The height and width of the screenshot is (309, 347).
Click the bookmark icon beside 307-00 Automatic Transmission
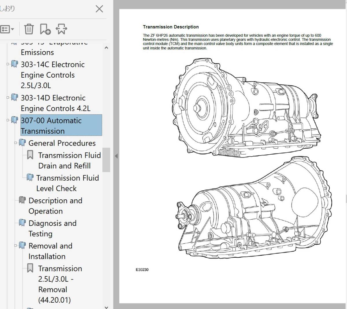click(x=14, y=120)
